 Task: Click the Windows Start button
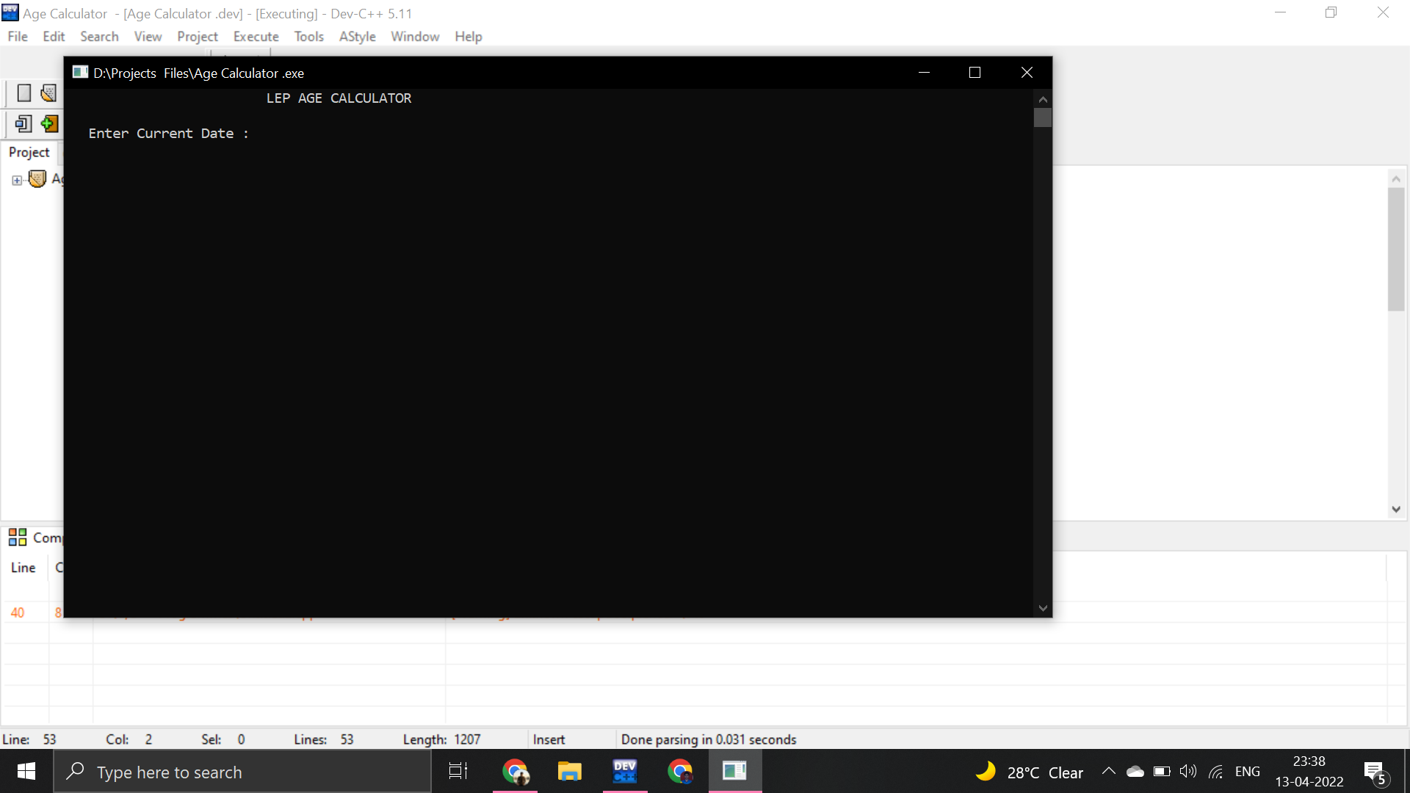pyautogui.click(x=26, y=772)
